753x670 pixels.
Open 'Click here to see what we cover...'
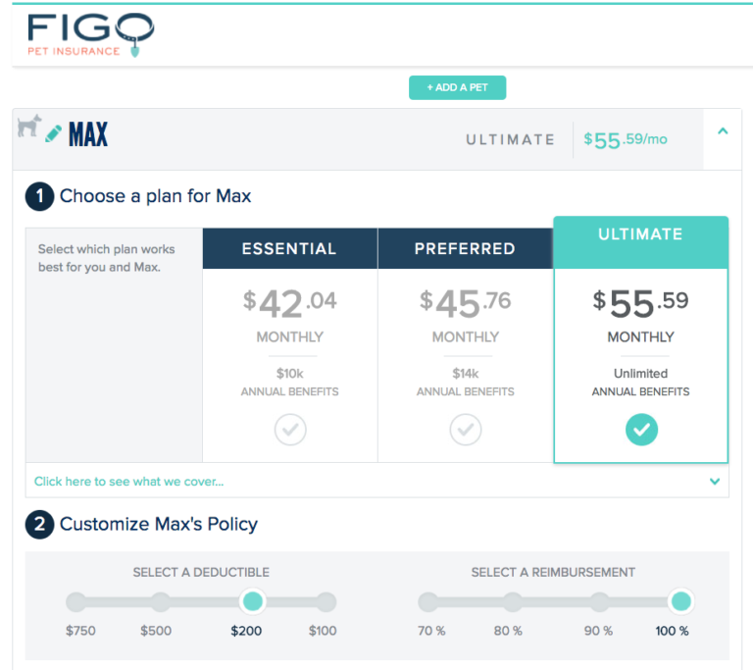point(128,482)
